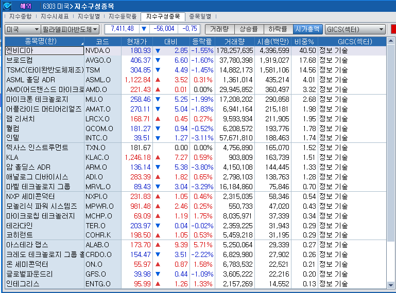Click the 비중% column header
Viewport: 396px width, 293px height.
point(304,41)
